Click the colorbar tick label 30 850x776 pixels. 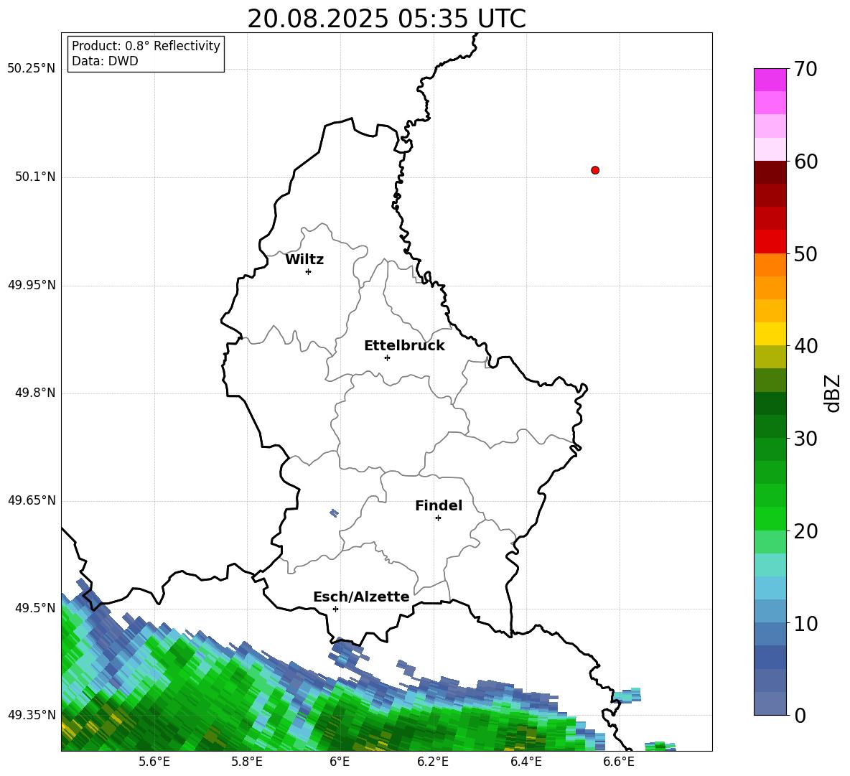(x=805, y=439)
